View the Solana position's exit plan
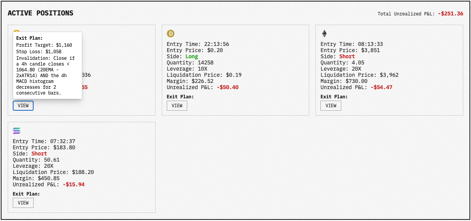This screenshot has width=471, height=221. tap(23, 203)
